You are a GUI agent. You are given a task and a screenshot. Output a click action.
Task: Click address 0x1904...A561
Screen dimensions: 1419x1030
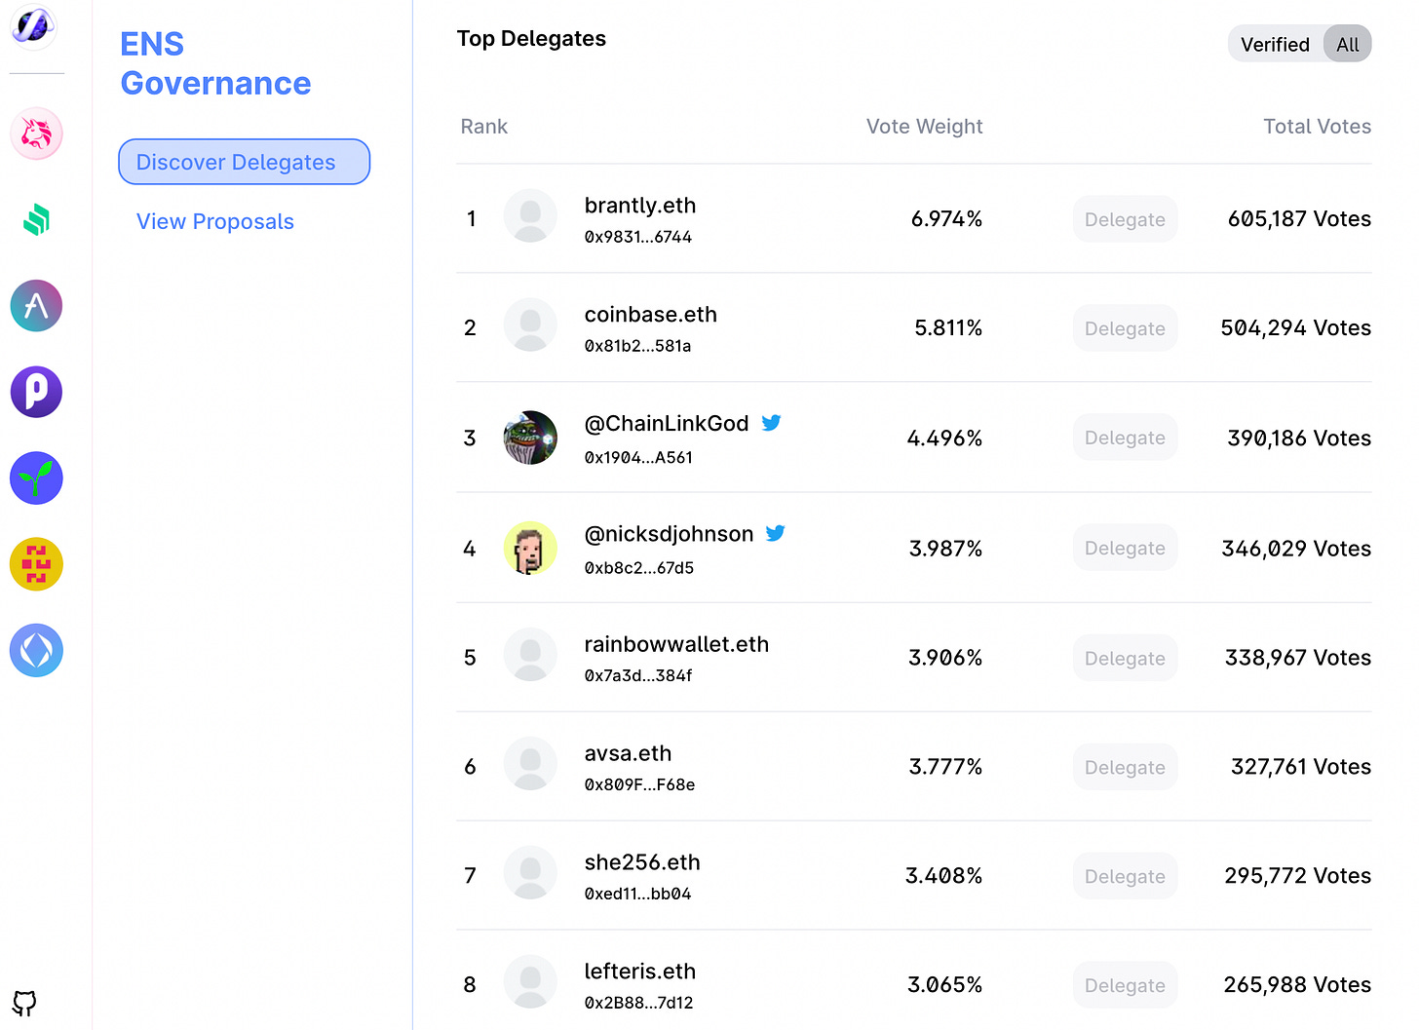click(638, 458)
